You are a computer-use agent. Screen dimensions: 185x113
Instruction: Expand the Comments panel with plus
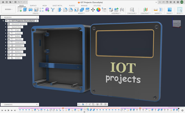point(37,105)
